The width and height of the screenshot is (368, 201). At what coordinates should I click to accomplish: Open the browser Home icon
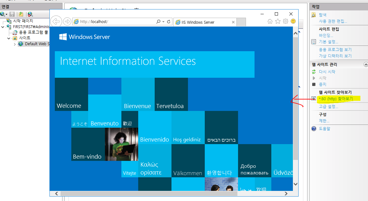270,21
